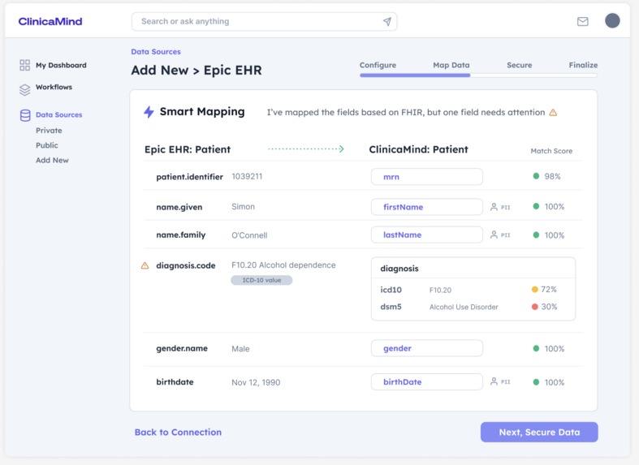
Task: Click yellow match dot for icd10 72%
Action: tap(535, 290)
